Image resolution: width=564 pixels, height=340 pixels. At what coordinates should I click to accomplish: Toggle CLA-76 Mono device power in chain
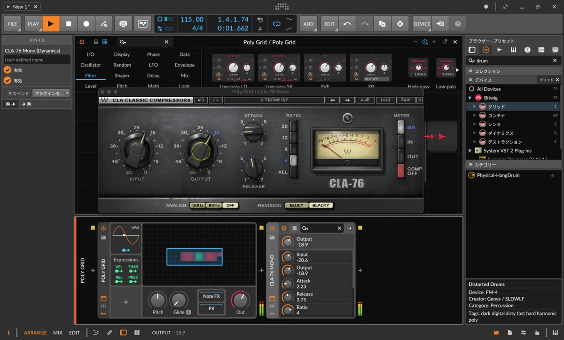[272, 228]
